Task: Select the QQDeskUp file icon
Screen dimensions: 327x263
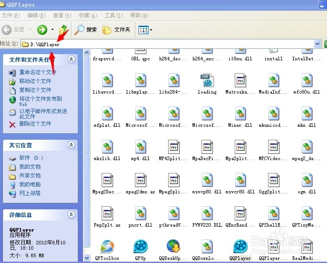Action: 173,250
